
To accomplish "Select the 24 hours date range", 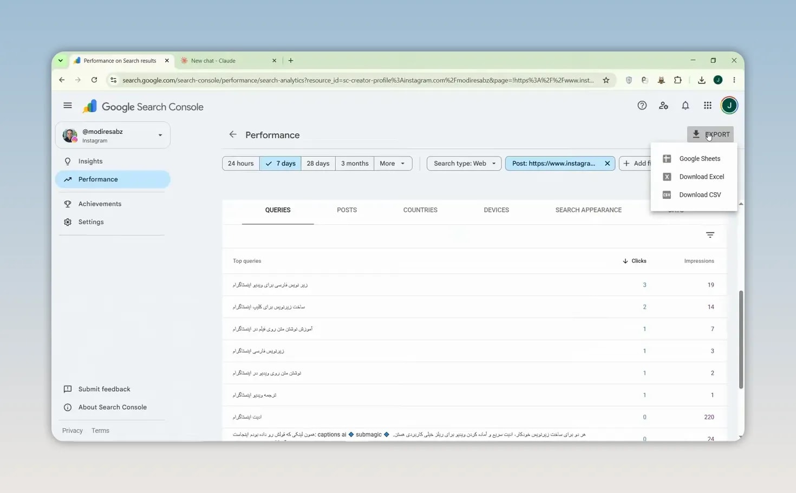I will [x=240, y=163].
